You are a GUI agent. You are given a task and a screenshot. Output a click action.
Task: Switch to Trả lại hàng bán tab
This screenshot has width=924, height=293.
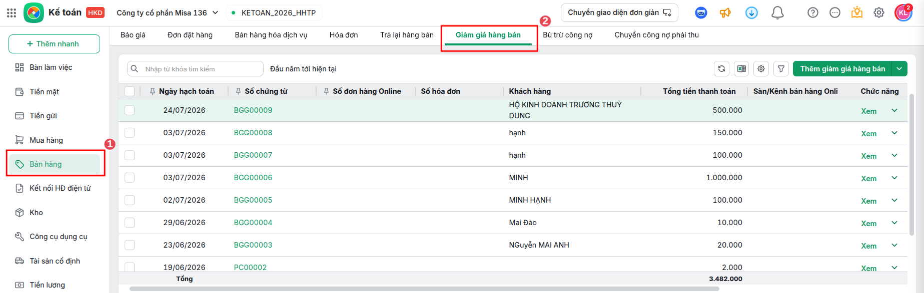click(x=407, y=35)
